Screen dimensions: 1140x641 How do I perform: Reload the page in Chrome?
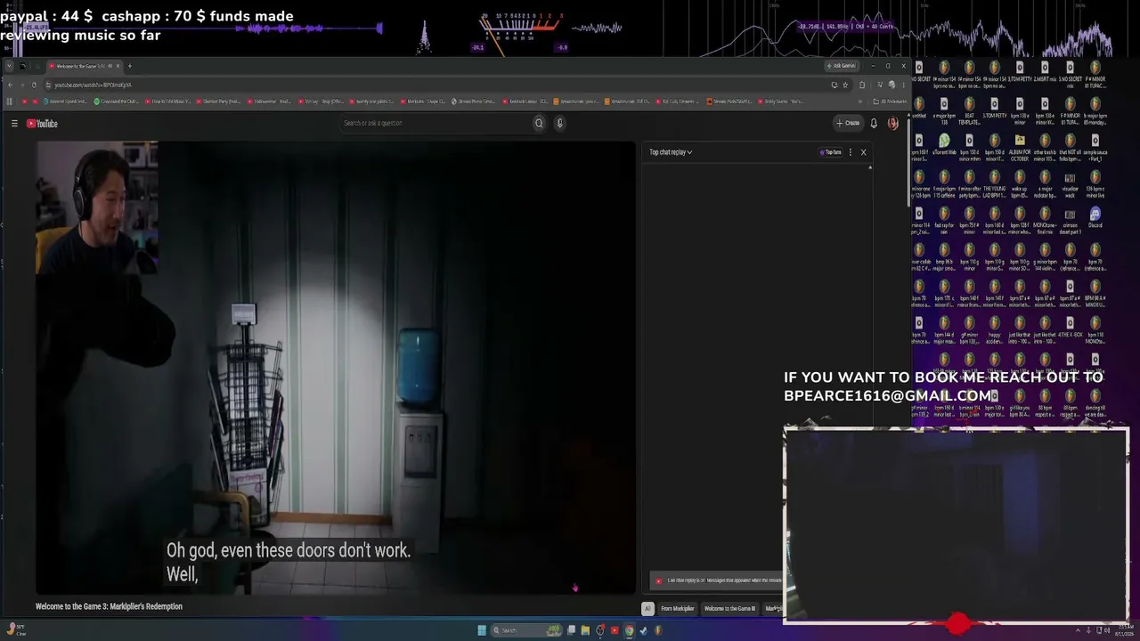point(34,85)
